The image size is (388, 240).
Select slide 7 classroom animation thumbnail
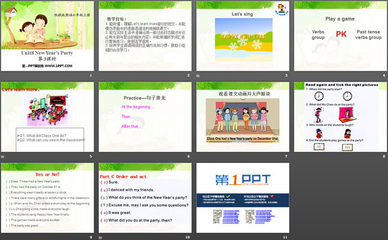click(243, 117)
